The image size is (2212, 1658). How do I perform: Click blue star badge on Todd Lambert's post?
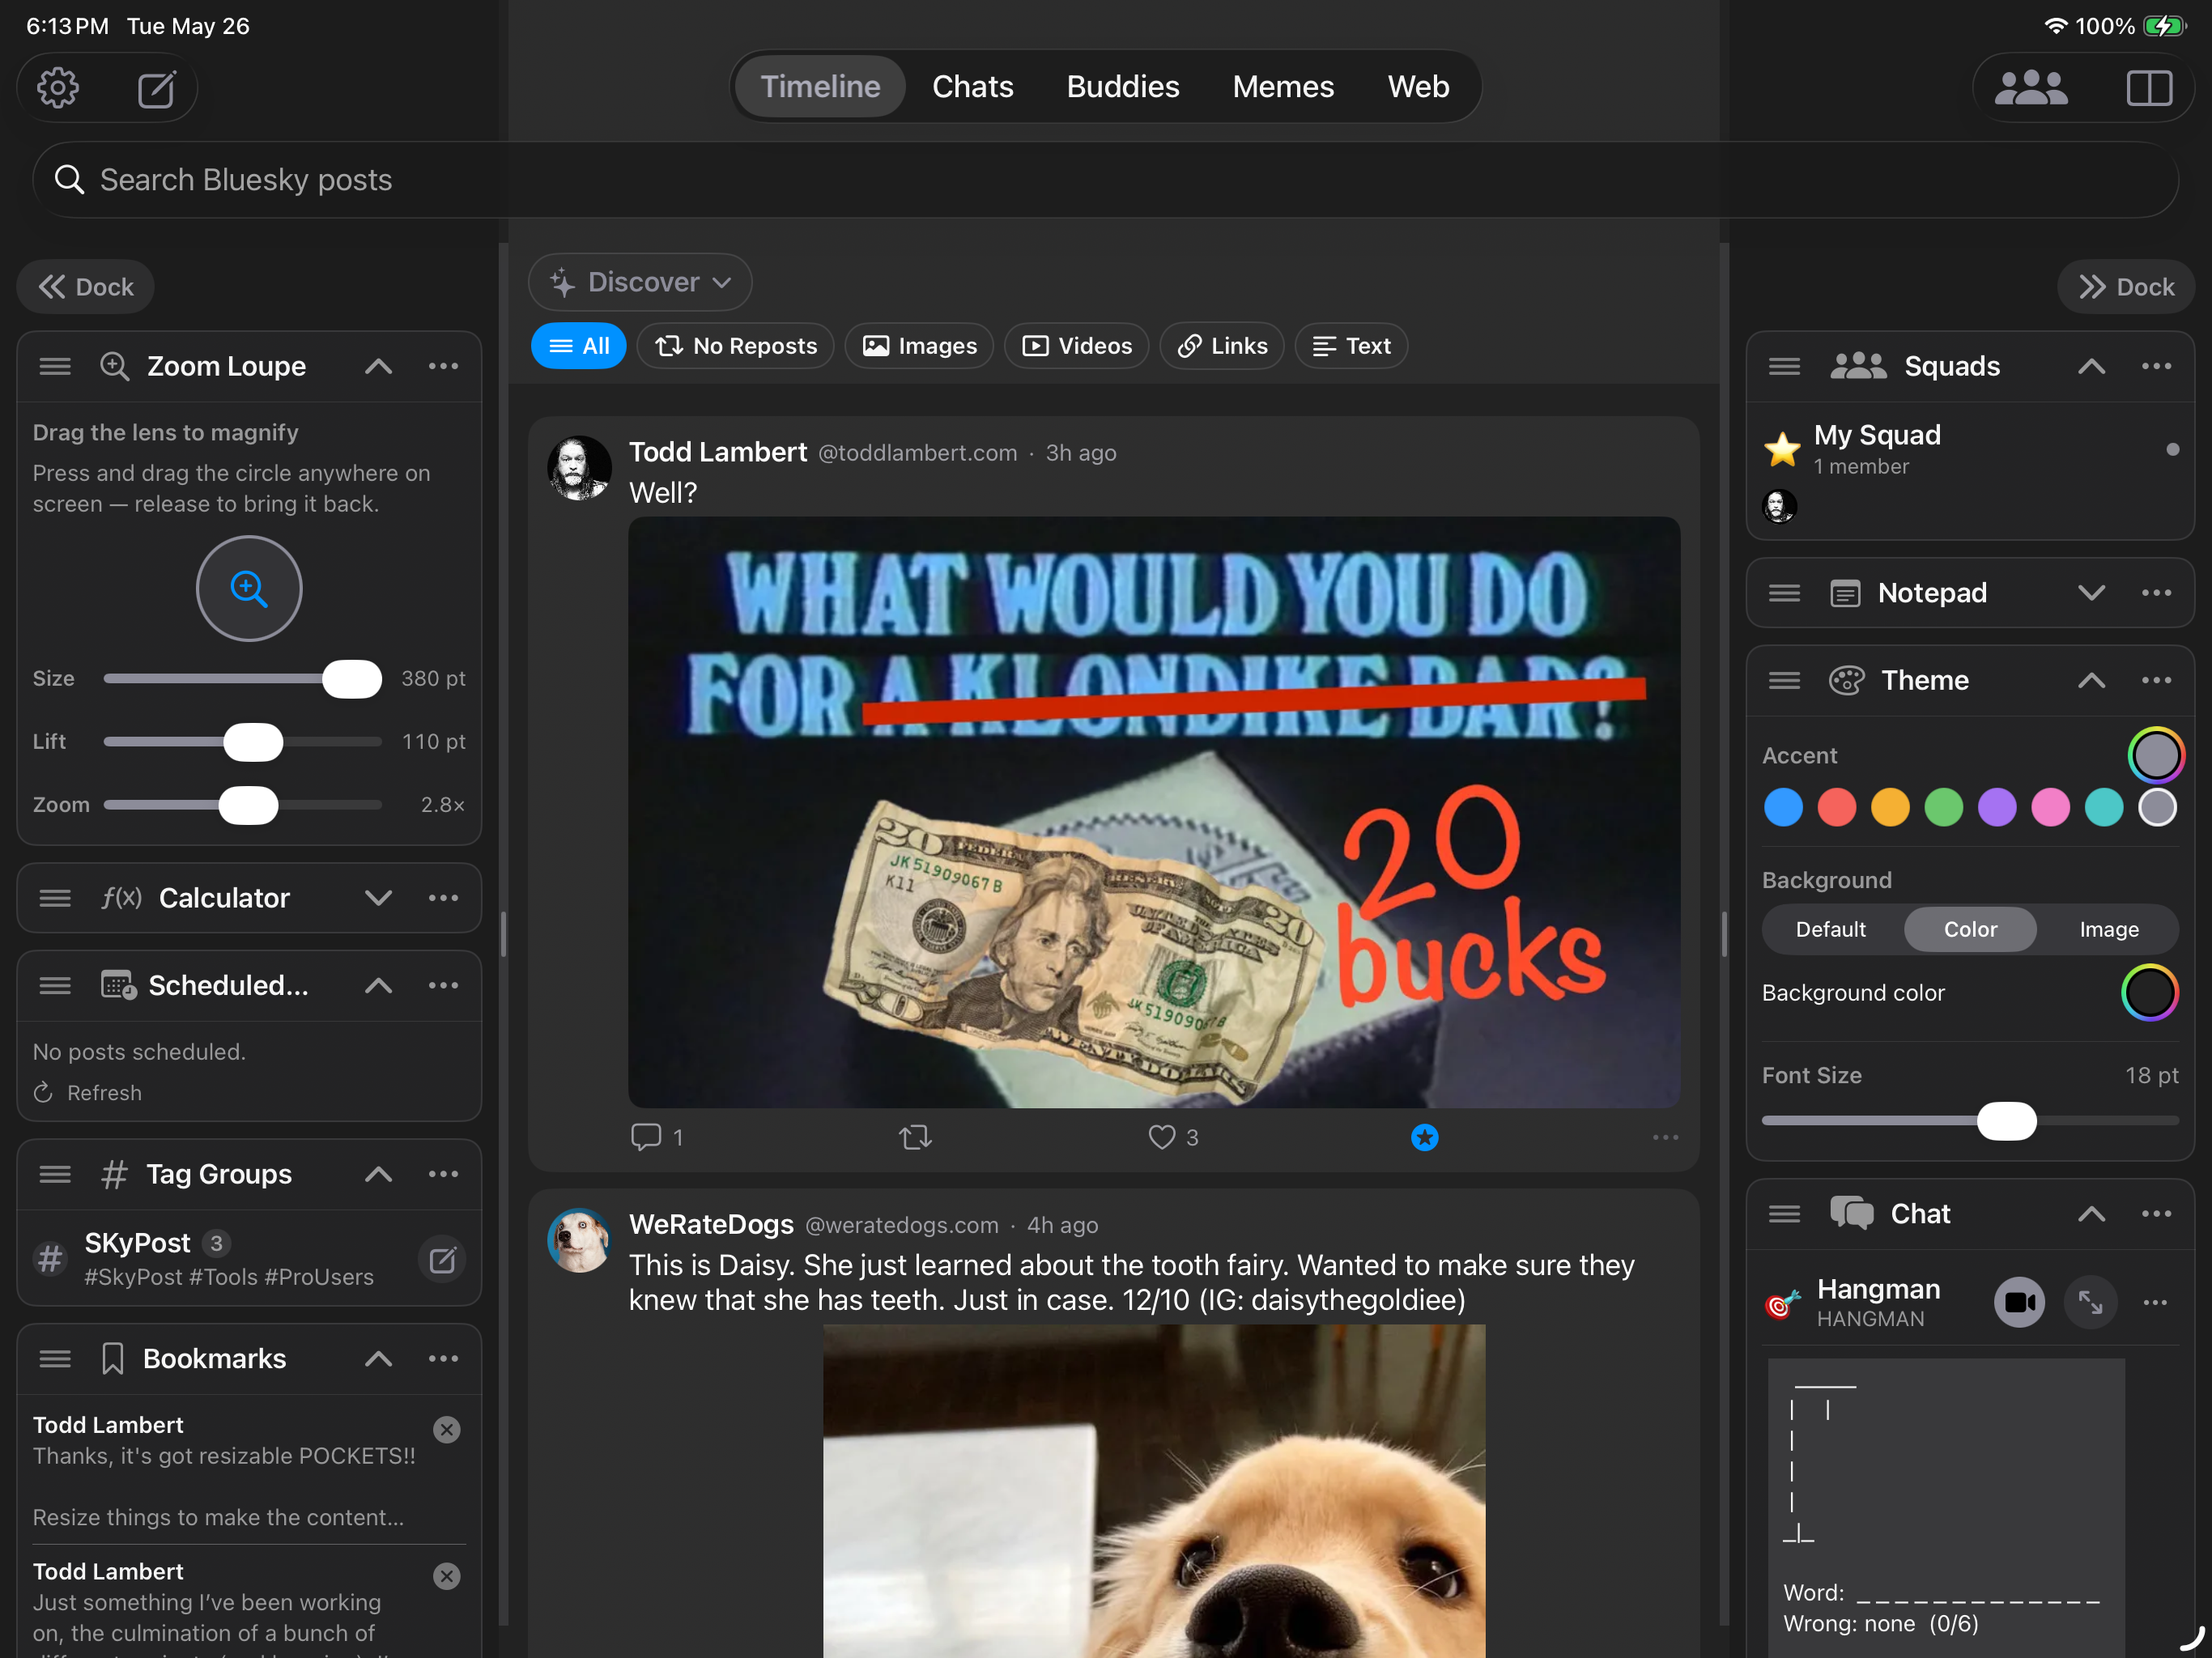(1424, 1137)
